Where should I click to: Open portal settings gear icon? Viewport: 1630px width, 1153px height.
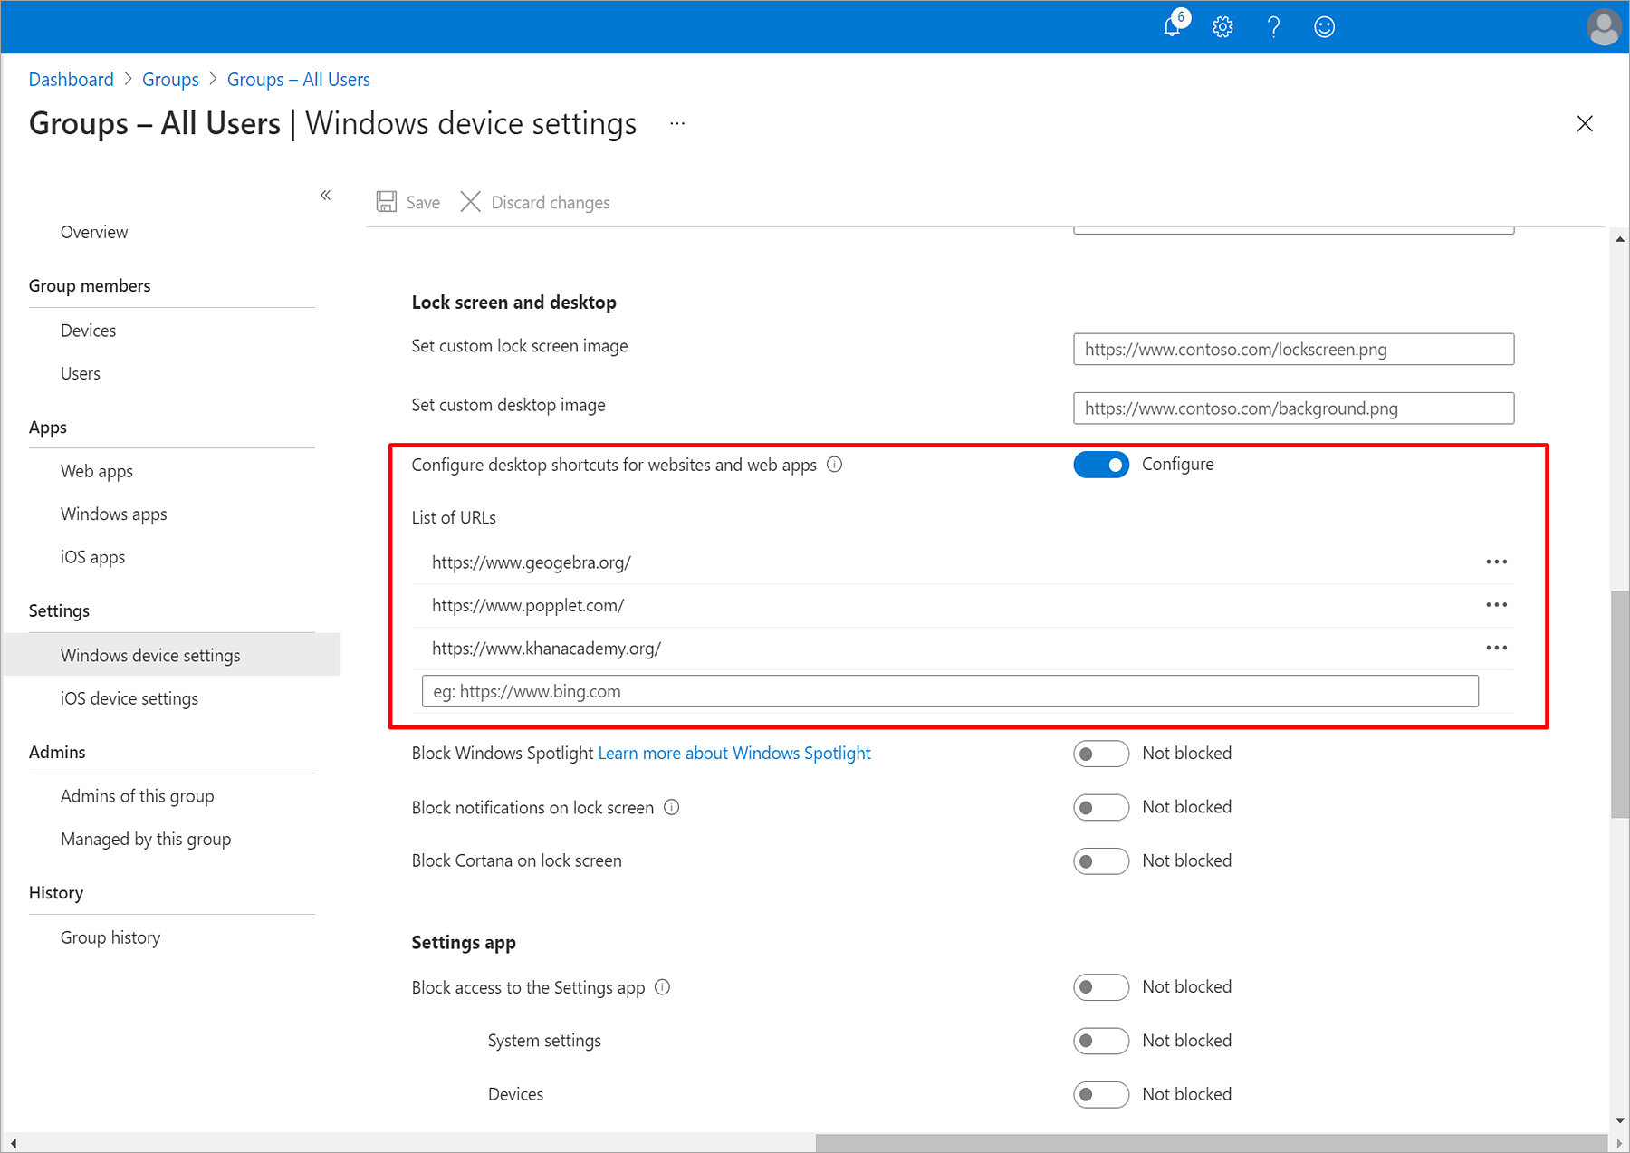point(1222,27)
